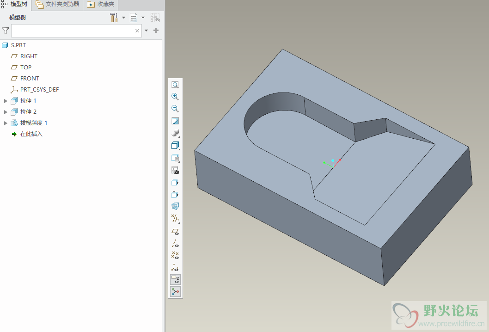
Task: Switch to the 文件夹浏览器 tab
Action: [57, 4]
